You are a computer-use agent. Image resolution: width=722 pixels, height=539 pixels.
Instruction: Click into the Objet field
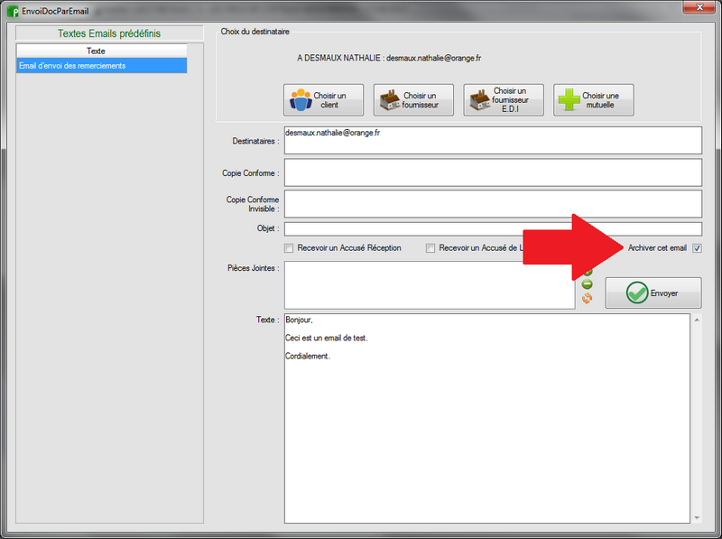493,229
